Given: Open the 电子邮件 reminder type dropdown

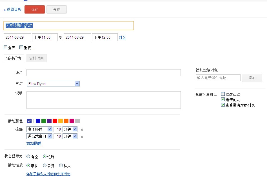Looking at the screenshot, I should (39, 129).
